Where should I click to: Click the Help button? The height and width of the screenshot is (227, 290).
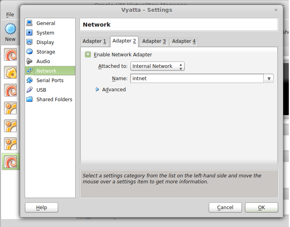click(x=41, y=208)
